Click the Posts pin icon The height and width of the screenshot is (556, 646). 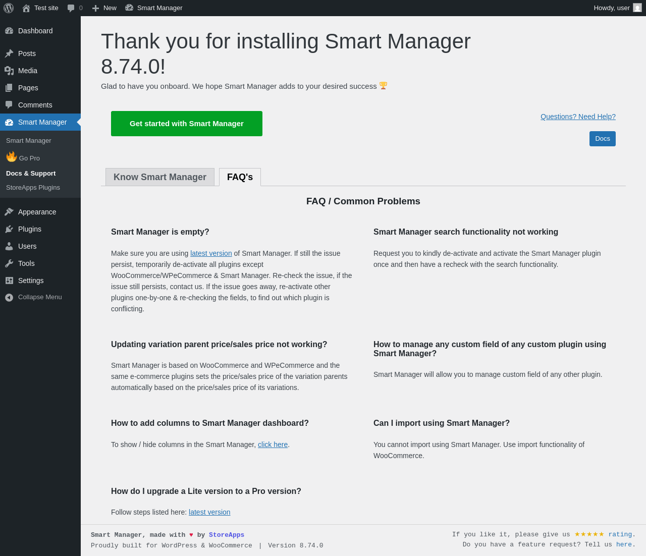[x=9, y=53]
